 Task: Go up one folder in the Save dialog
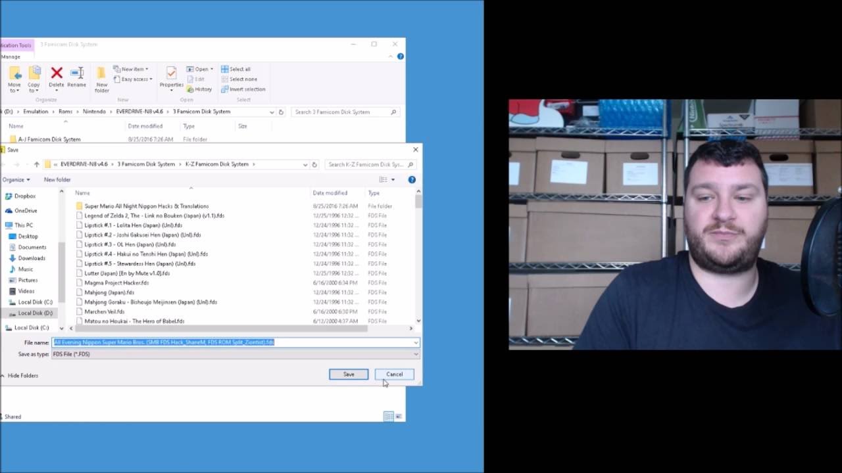pyautogui.click(x=36, y=164)
